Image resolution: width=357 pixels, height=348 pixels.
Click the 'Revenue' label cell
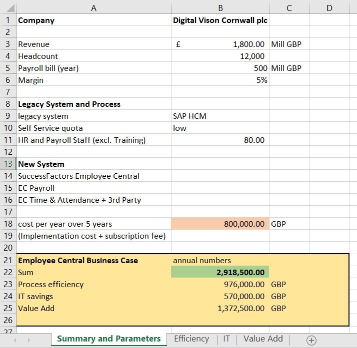coord(93,44)
